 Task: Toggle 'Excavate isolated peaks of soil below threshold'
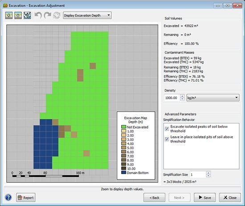click(167, 129)
